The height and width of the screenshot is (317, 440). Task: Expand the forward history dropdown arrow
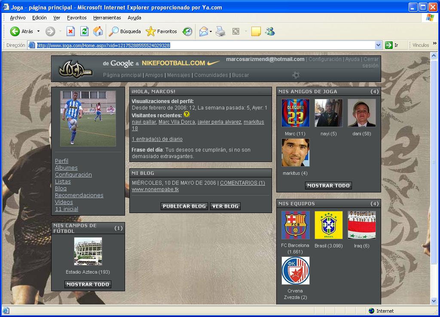60,31
